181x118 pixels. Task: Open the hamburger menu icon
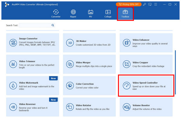pyautogui.click(x=156, y=5)
